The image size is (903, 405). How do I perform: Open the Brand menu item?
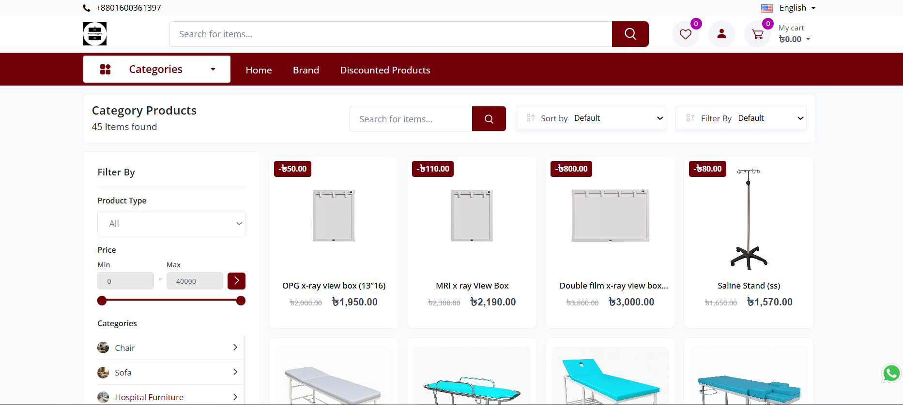(x=306, y=70)
